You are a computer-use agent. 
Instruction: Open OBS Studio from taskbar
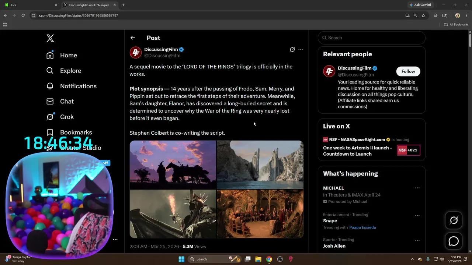click(280, 259)
